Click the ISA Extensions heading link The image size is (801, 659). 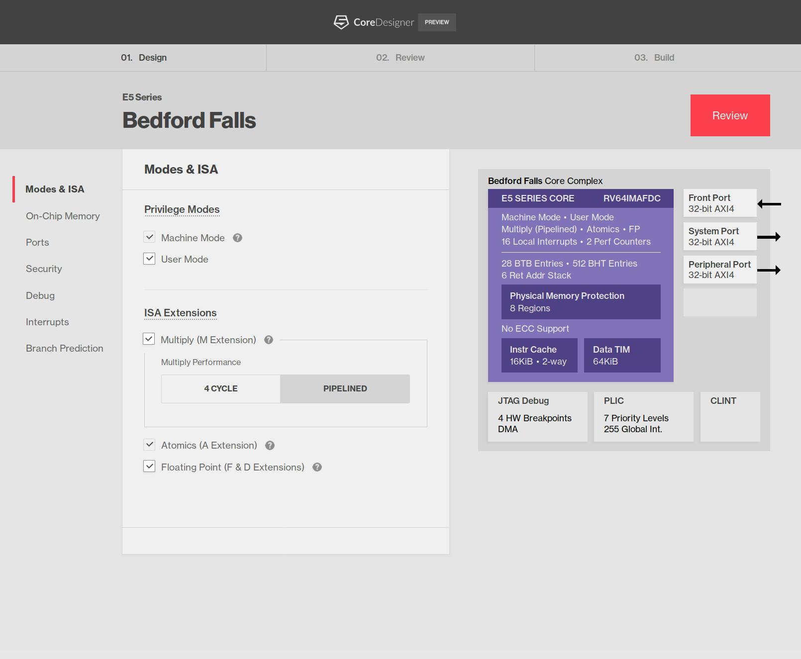pyautogui.click(x=181, y=313)
